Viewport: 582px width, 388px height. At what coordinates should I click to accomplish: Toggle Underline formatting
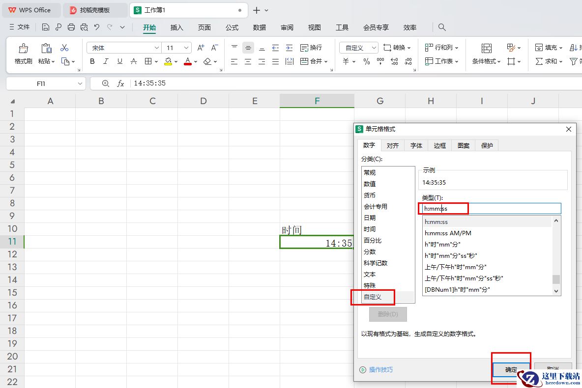pos(119,61)
